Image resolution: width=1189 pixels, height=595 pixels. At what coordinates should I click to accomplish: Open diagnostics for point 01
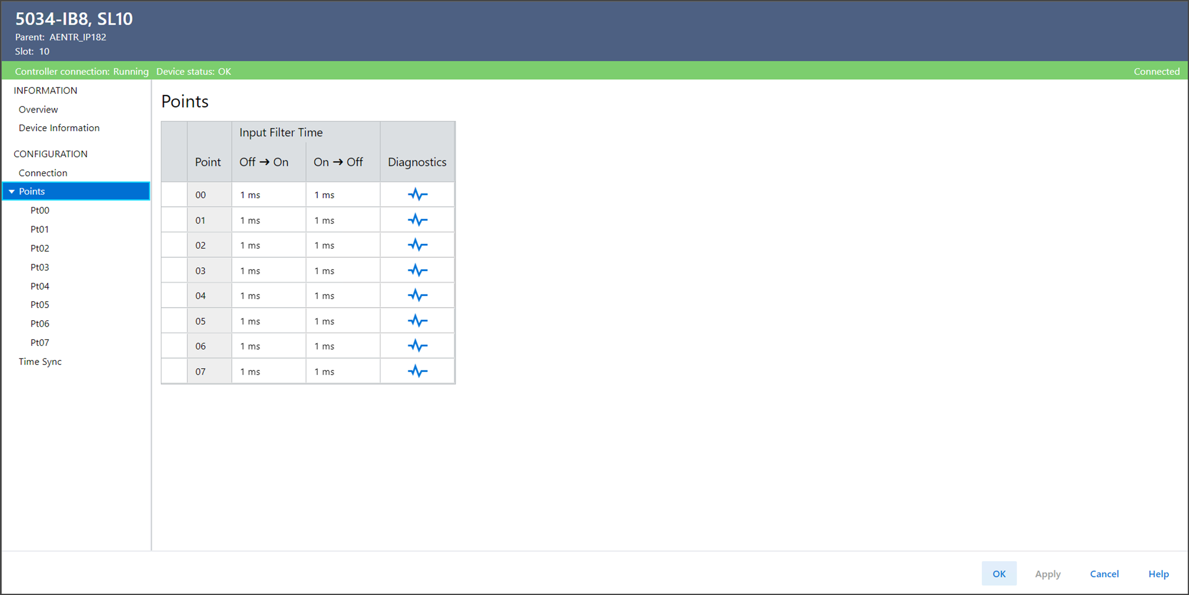tap(417, 220)
